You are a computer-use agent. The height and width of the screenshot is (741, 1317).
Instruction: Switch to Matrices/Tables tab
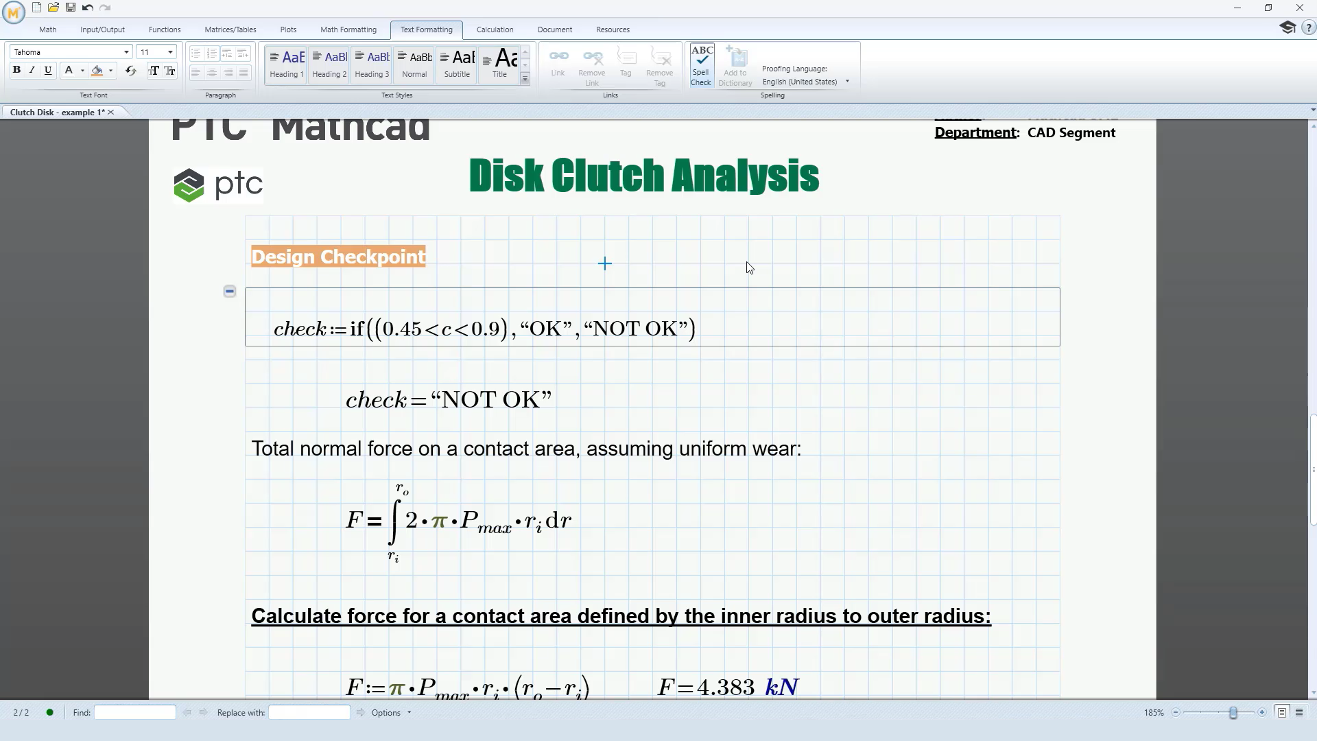click(x=230, y=30)
